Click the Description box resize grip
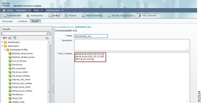 187,49
